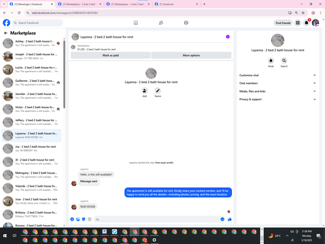Open the Home icon in top navigation
Screen dimensions: 325x244
tap(136, 23)
